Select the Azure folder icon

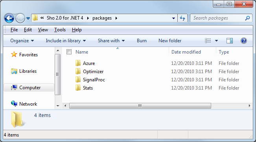[78, 63]
